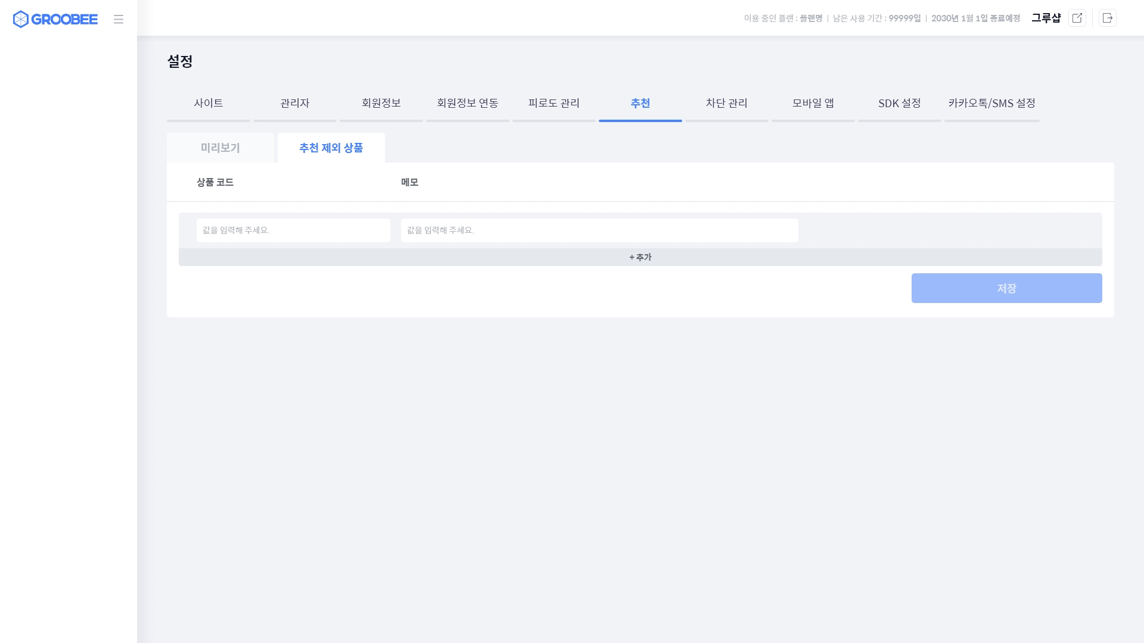Select the 회원정보 연동 tab

(x=468, y=103)
